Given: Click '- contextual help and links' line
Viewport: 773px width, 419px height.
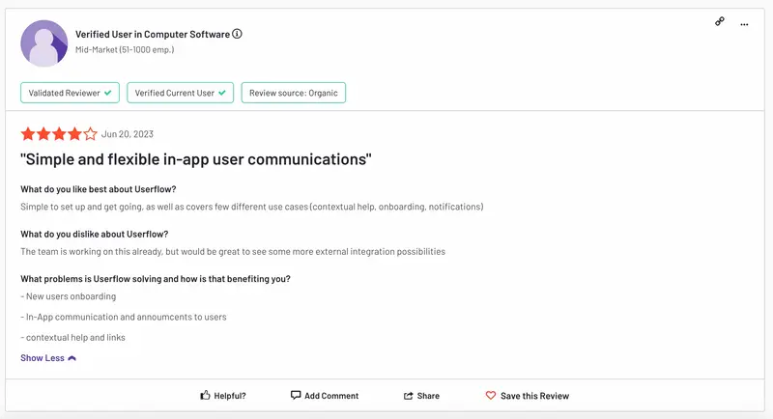Looking at the screenshot, I should pos(73,337).
